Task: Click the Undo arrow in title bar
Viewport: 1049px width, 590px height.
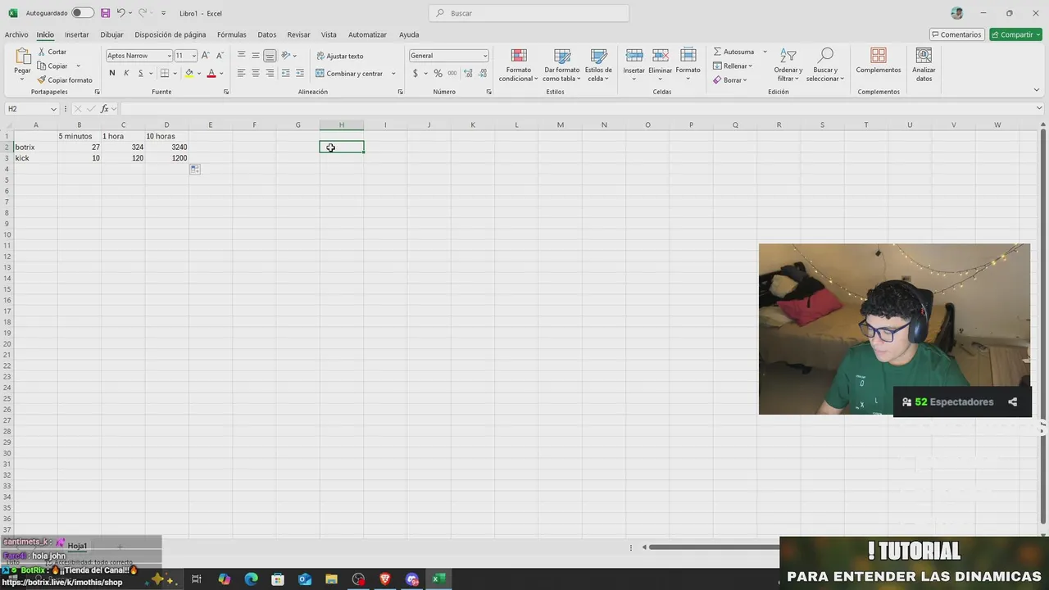Action: click(x=120, y=13)
